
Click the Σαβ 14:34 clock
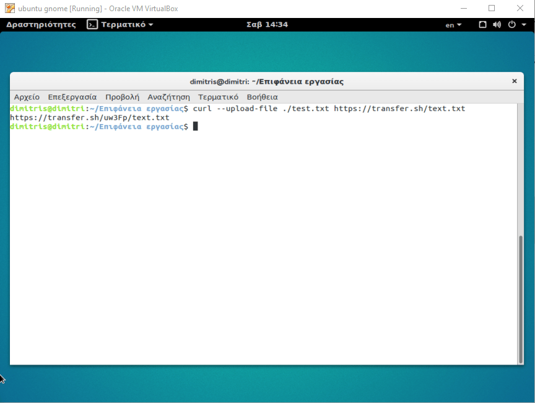pos(267,25)
